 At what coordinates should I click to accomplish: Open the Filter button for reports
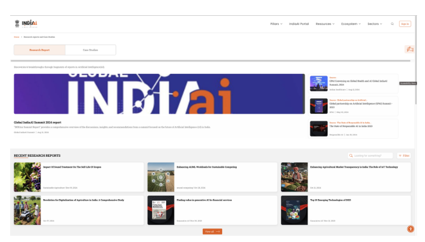[404, 156]
